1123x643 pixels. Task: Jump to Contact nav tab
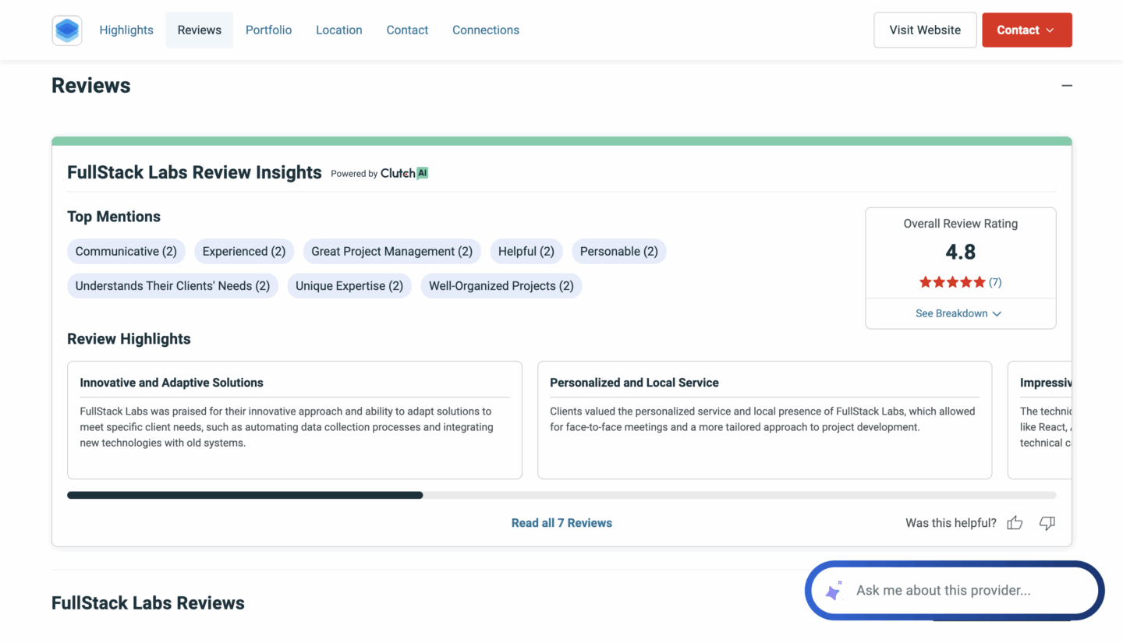(407, 30)
